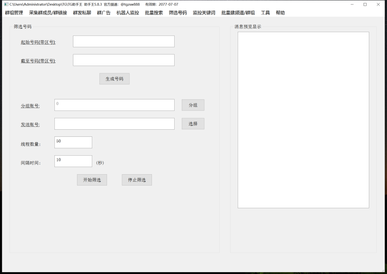Click the application icon in title bar
Screen dimensions: 387x274
(x=6, y=5)
